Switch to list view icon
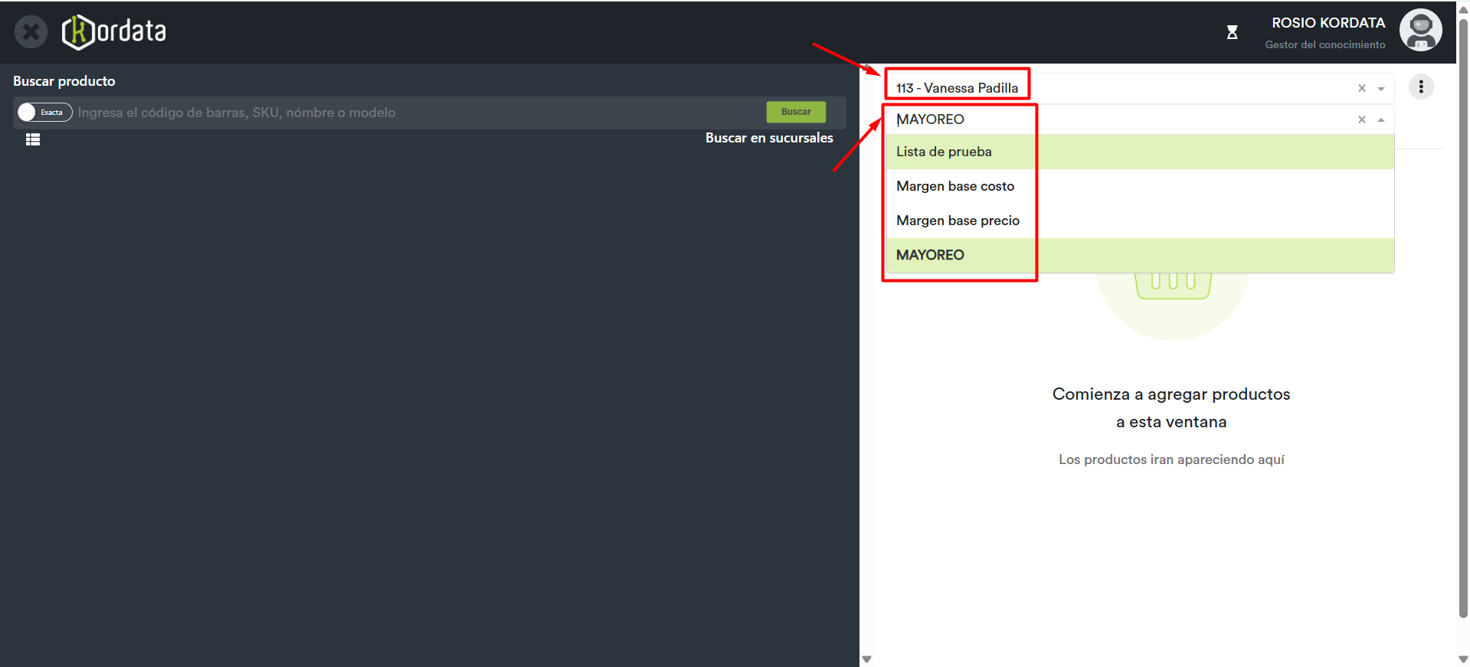This screenshot has height=667, width=1470. [33, 139]
